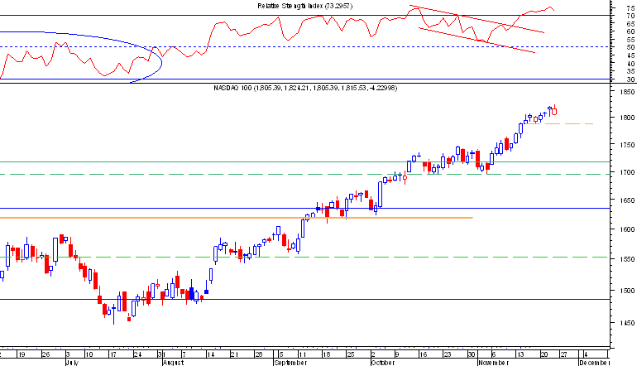Image resolution: width=637 pixels, height=366 pixels.
Task: Click the RSI axis value 60
Action: click(x=630, y=31)
